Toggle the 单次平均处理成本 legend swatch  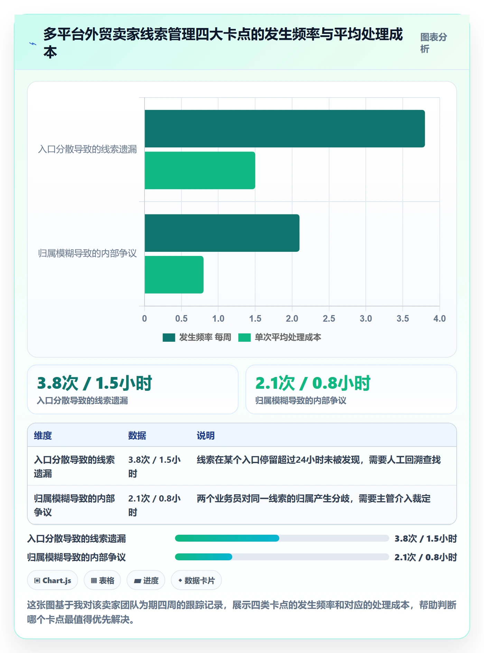tap(244, 338)
